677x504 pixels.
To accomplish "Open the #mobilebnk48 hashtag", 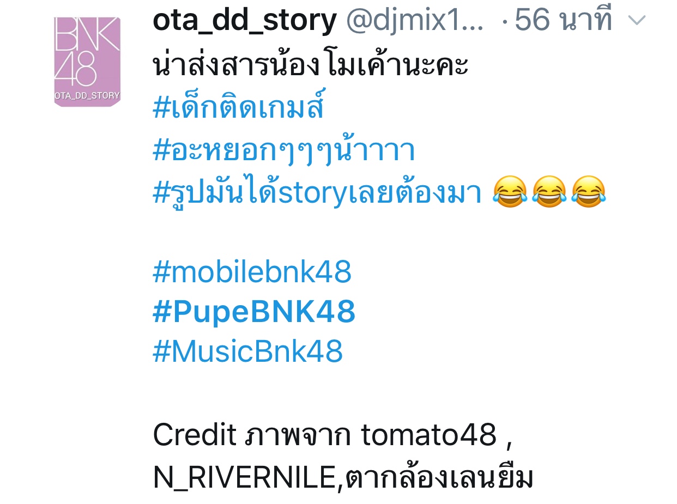I will point(252,272).
